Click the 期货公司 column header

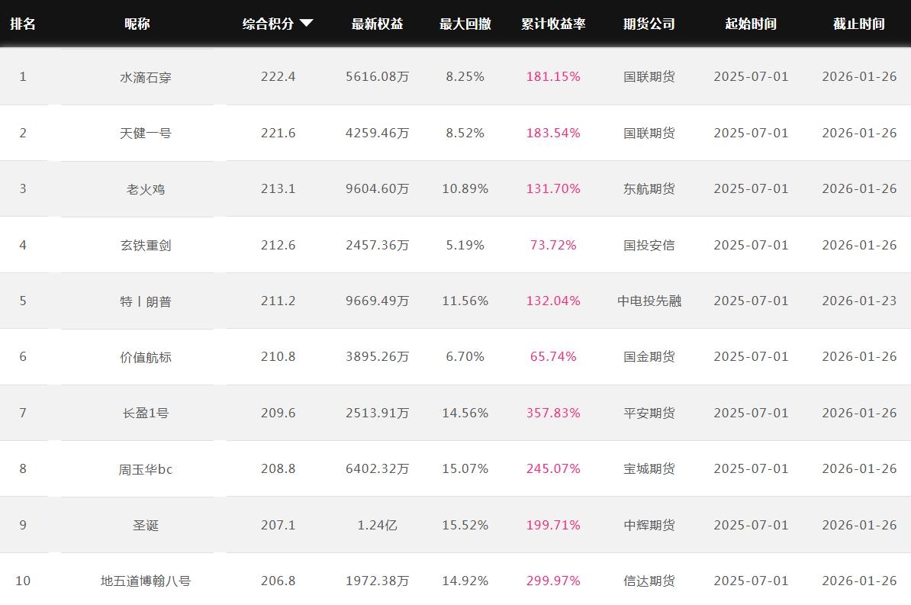coord(649,24)
